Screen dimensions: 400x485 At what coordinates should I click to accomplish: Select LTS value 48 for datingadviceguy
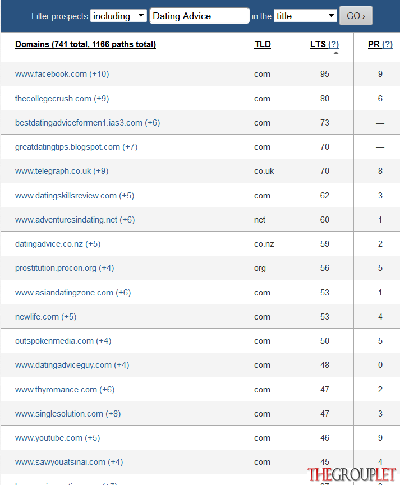[x=324, y=366]
